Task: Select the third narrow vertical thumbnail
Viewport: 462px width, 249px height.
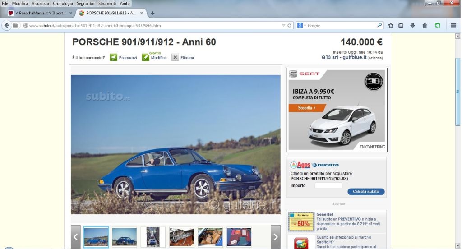Action: click(x=153, y=237)
